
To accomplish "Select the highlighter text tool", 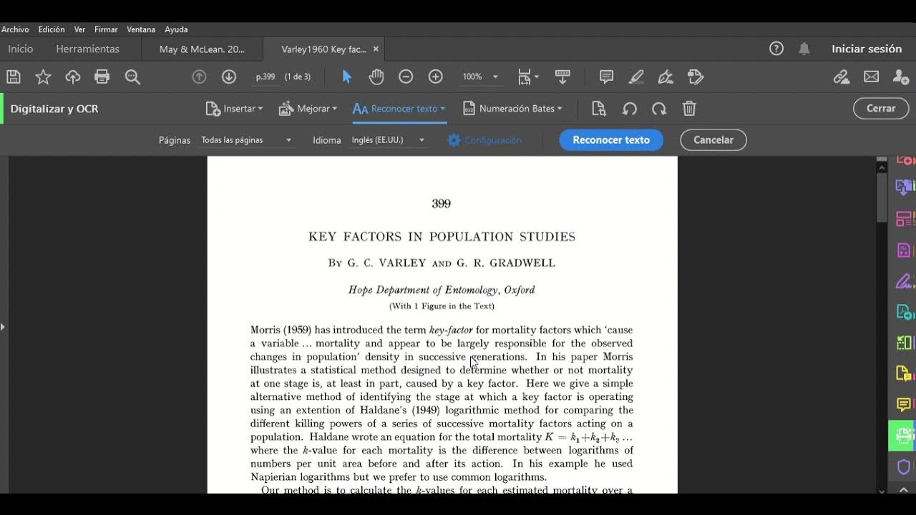I will coord(635,77).
